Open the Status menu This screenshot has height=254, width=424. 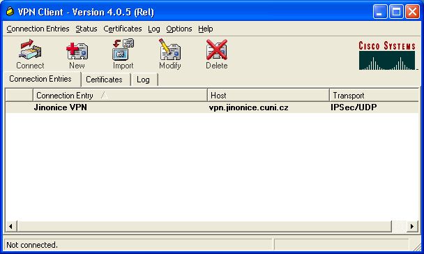tap(86, 29)
